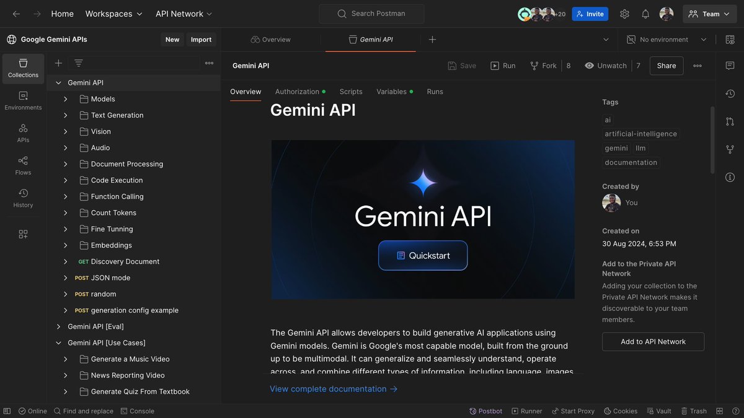
Task: Open Console in status bar
Action: pos(137,411)
